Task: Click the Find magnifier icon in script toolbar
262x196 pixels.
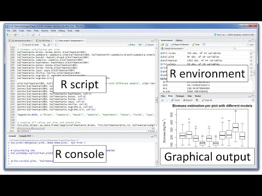Action: pyautogui.click(x=44, y=45)
